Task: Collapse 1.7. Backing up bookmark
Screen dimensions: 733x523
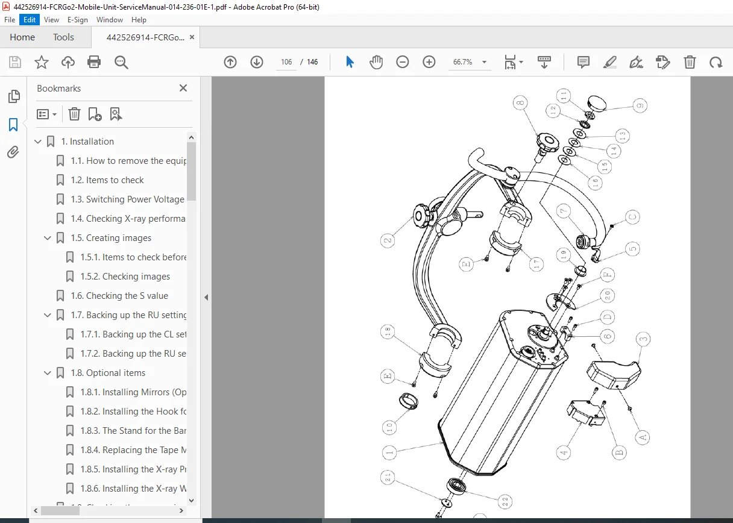Action: [48, 315]
